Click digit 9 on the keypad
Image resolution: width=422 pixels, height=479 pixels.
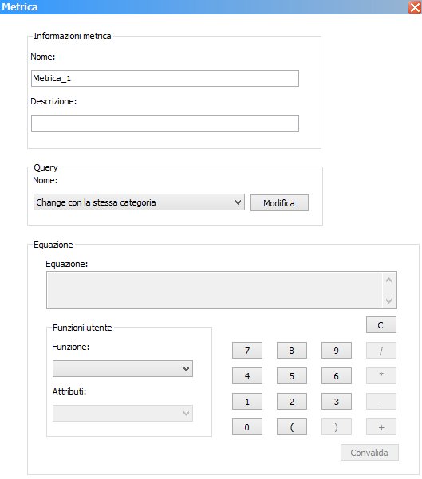pos(337,351)
